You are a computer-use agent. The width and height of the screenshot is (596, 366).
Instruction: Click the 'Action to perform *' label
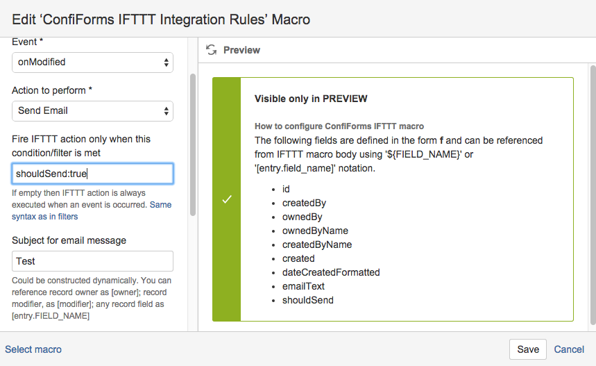click(x=52, y=90)
